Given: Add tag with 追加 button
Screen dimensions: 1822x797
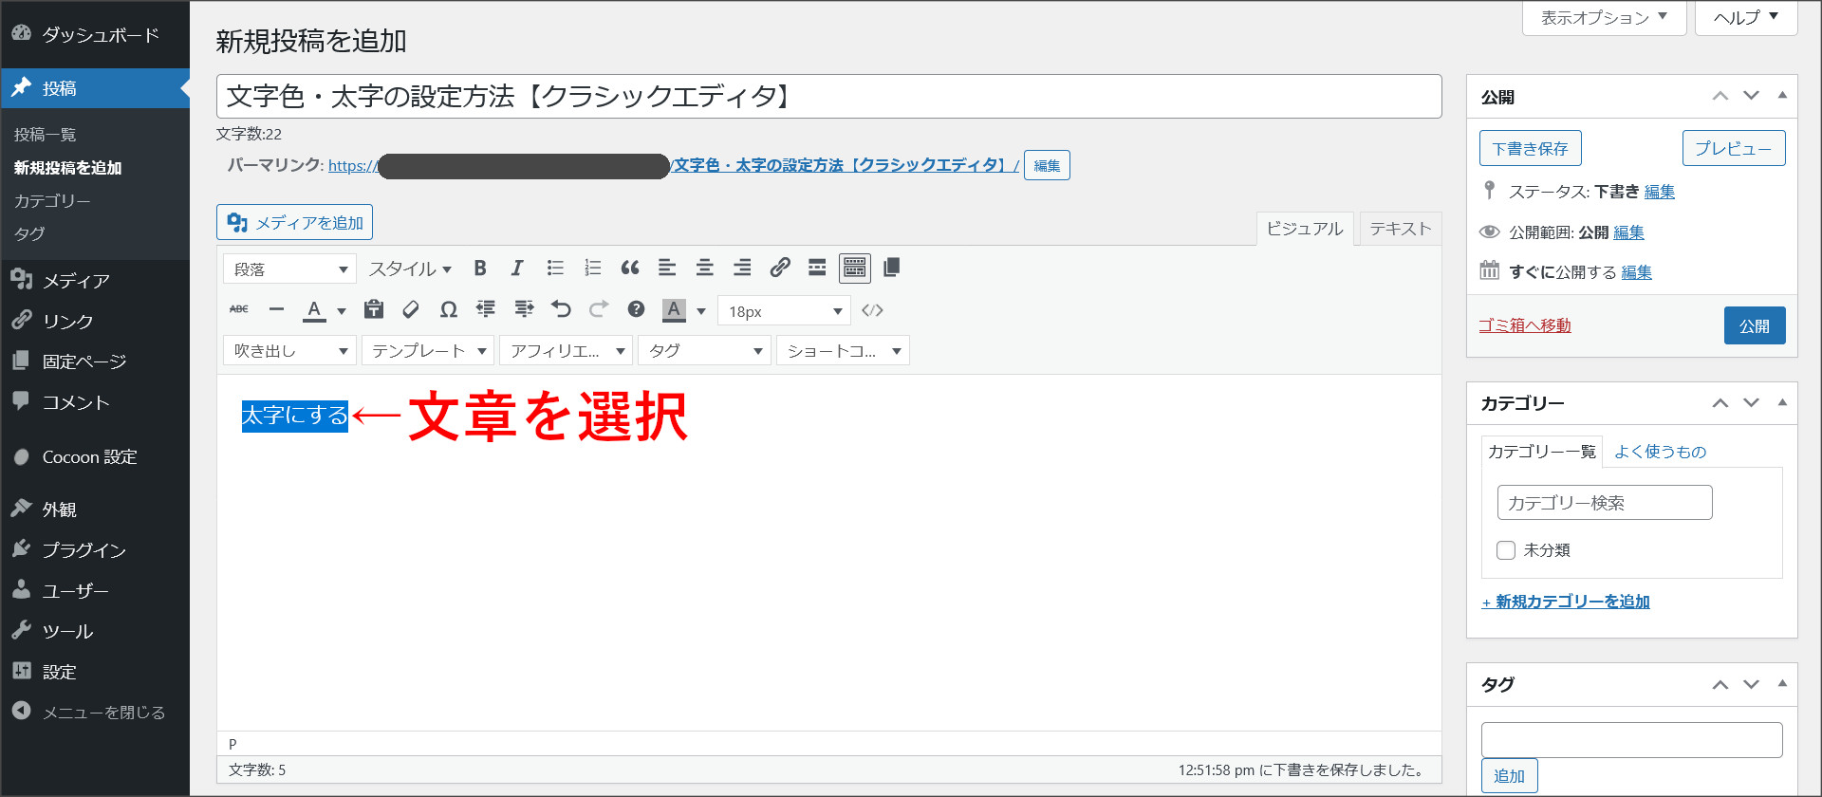Looking at the screenshot, I should coord(1509,776).
